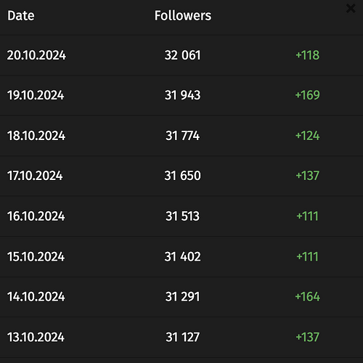Select the 18.10.2024 date entry
363x363 pixels.
[x=36, y=136]
